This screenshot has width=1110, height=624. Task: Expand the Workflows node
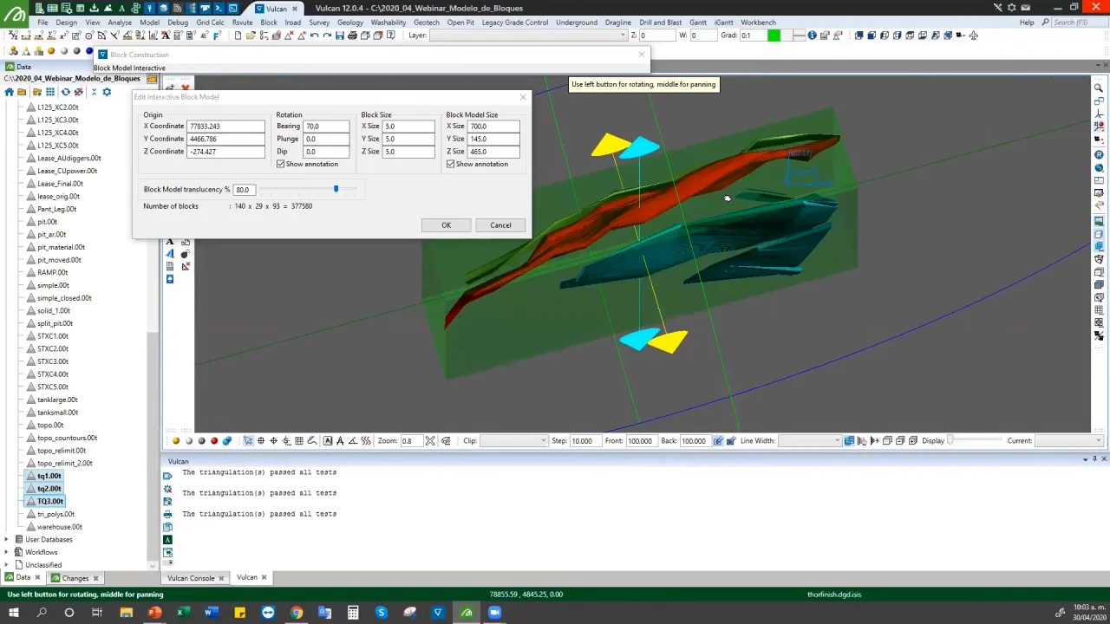[7, 552]
